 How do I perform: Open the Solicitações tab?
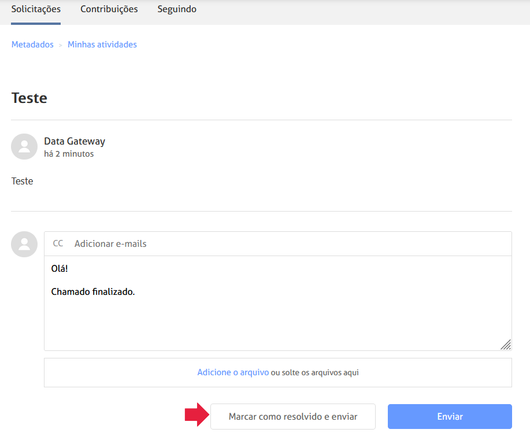point(36,9)
